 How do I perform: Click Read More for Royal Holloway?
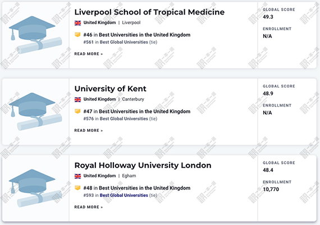coord(89,207)
